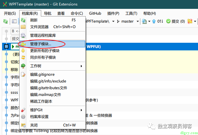Screen dimensions: 198x135
Task: Choose 编辑.gitattributes文件 entry
Action: click(x=52, y=88)
